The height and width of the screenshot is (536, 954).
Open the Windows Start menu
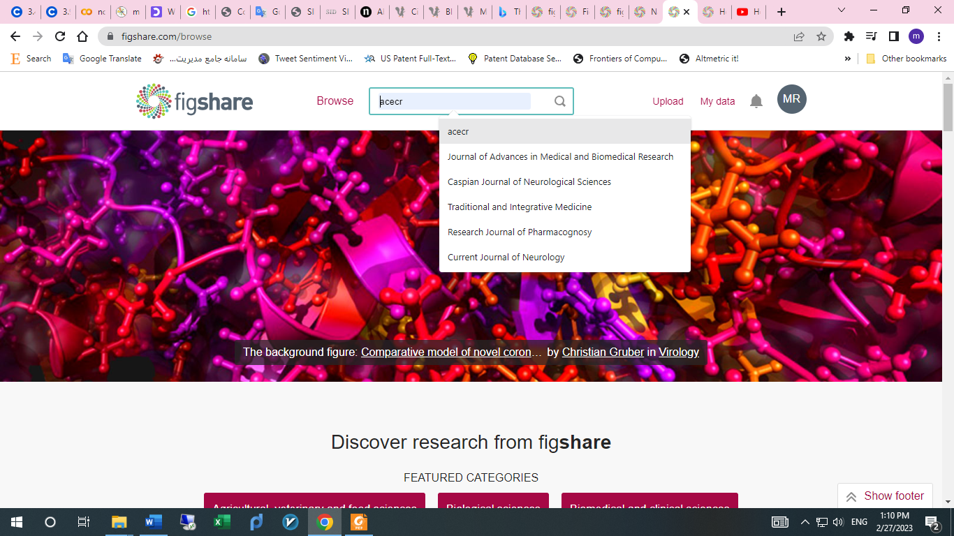pos(16,522)
